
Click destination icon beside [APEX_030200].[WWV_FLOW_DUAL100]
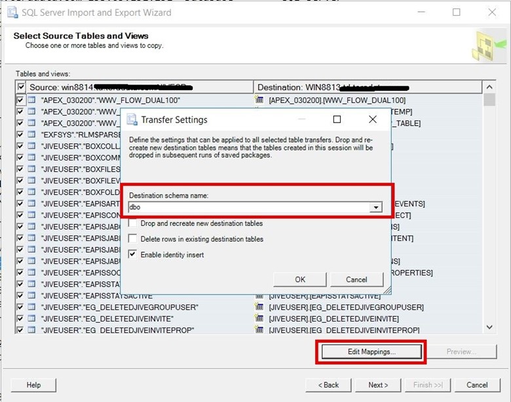(x=259, y=100)
